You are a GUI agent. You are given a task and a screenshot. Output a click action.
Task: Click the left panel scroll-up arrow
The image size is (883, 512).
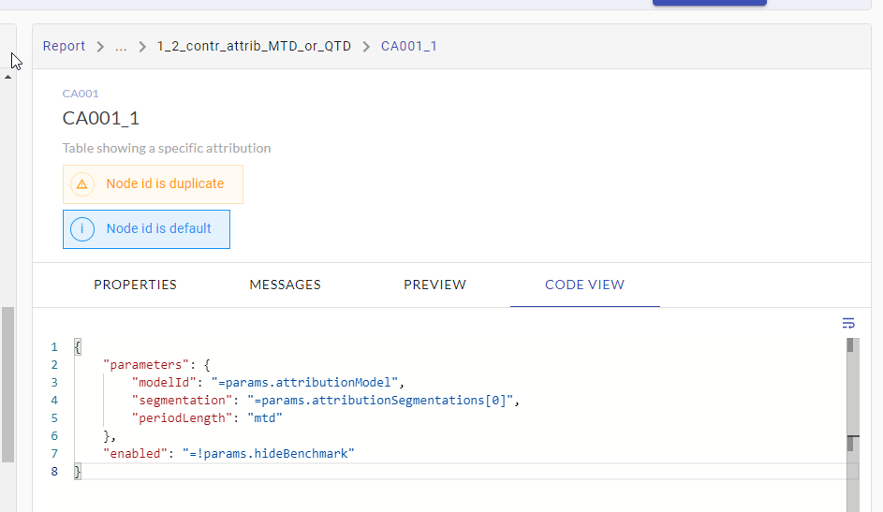pyautogui.click(x=8, y=77)
